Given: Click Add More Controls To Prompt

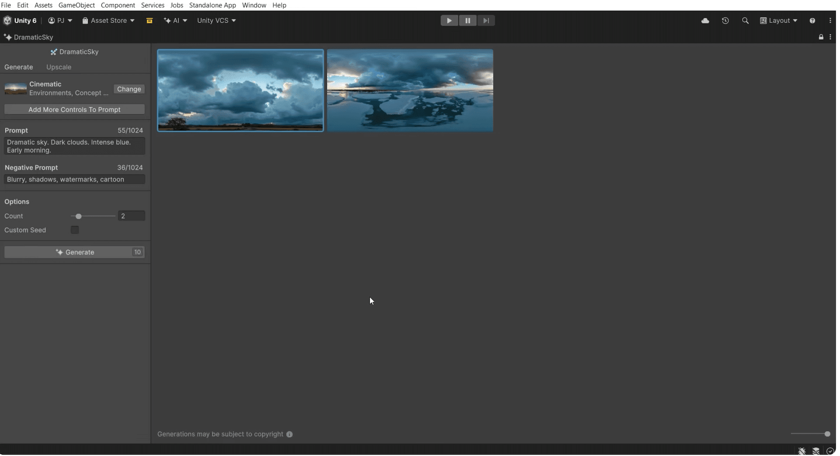Looking at the screenshot, I should tap(74, 110).
